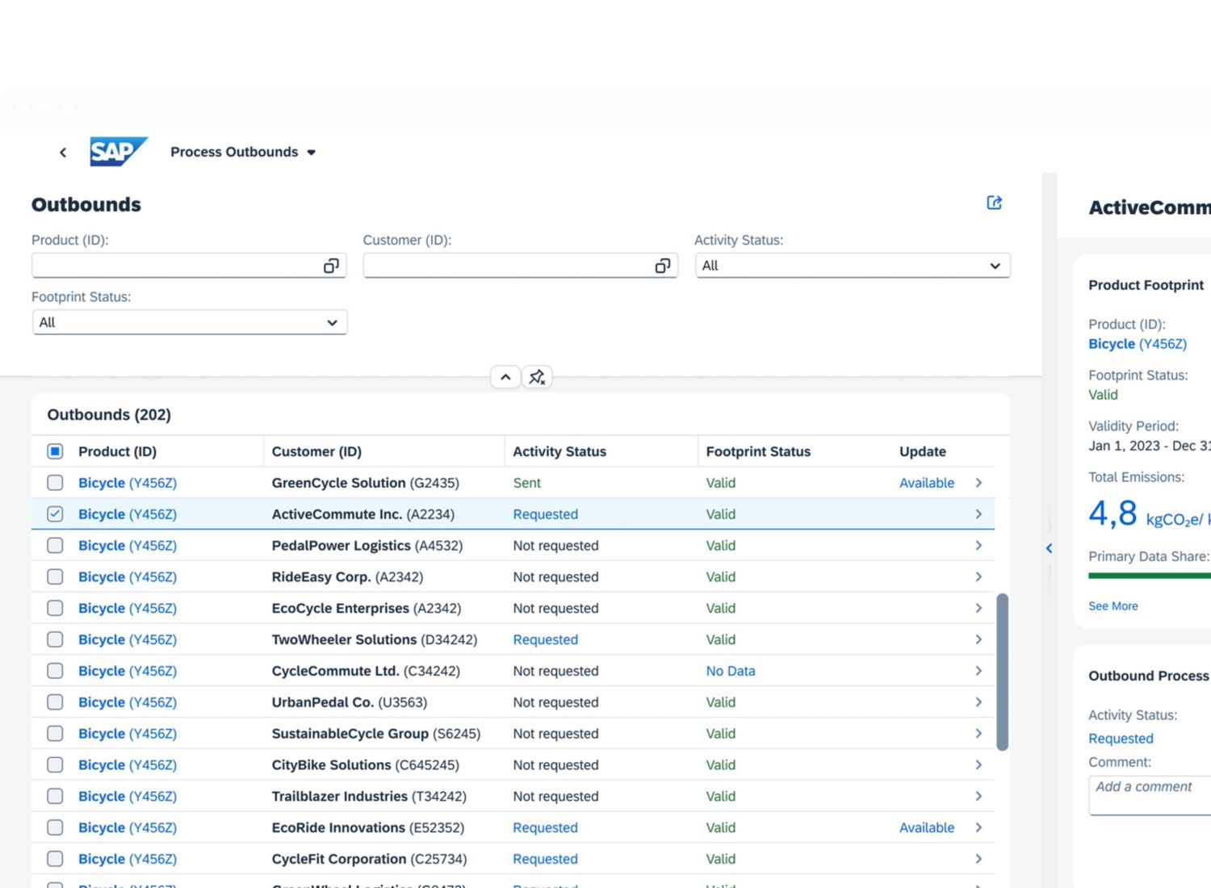Click the See More link

[x=1113, y=606]
